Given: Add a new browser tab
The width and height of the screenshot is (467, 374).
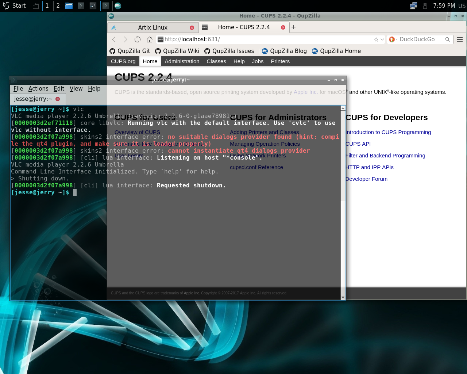Looking at the screenshot, I should [293, 27].
